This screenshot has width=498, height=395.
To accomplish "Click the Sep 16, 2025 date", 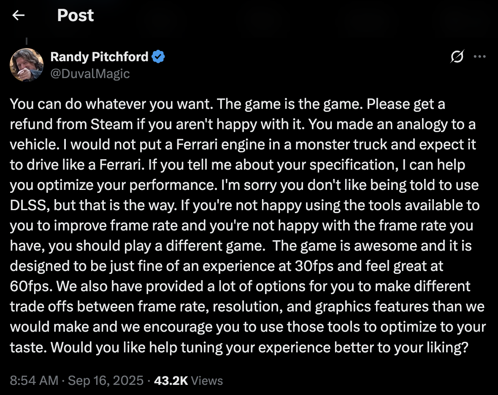I will click(x=106, y=380).
